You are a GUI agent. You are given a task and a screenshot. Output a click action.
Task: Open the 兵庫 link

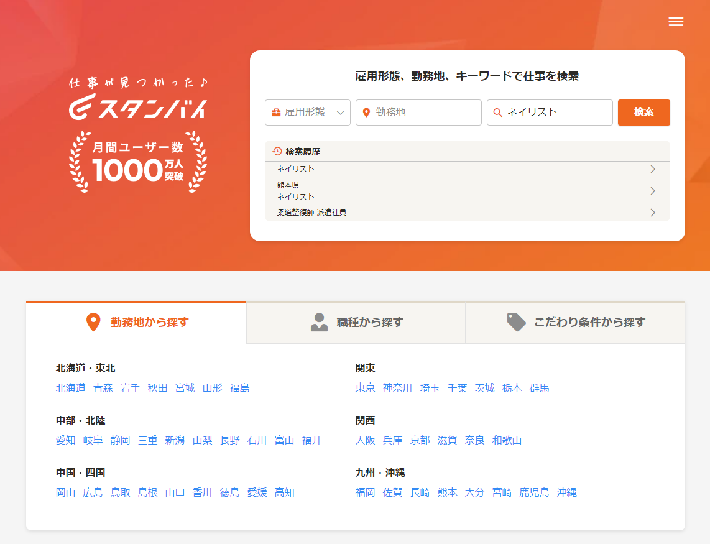(392, 440)
